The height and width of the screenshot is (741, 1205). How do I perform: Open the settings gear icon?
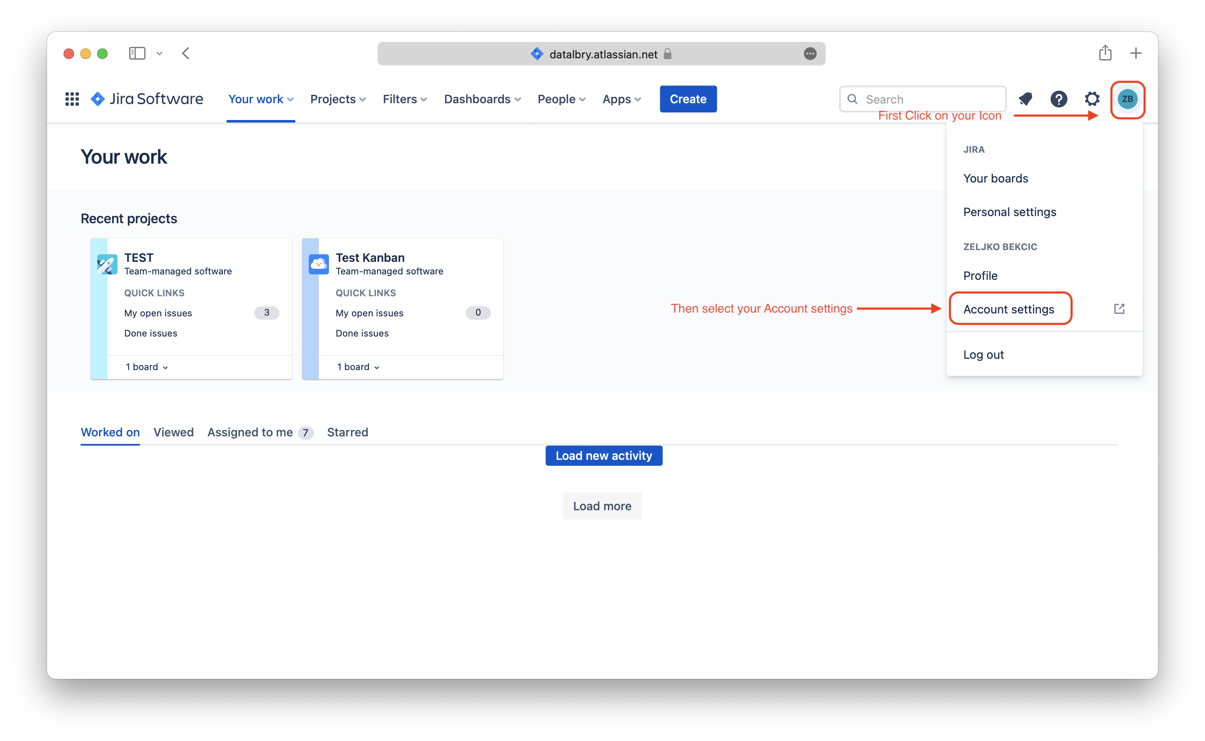(x=1092, y=99)
